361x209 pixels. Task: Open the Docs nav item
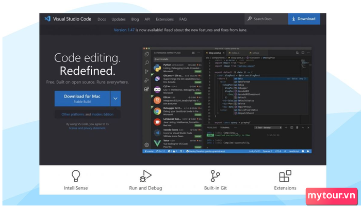tap(102, 19)
